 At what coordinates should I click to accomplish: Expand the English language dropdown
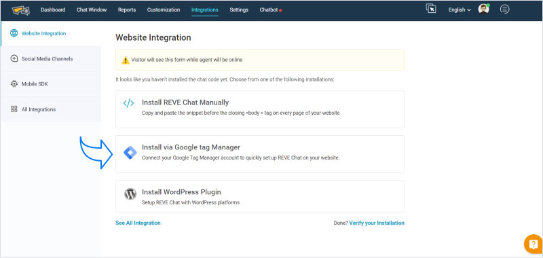pyautogui.click(x=460, y=10)
